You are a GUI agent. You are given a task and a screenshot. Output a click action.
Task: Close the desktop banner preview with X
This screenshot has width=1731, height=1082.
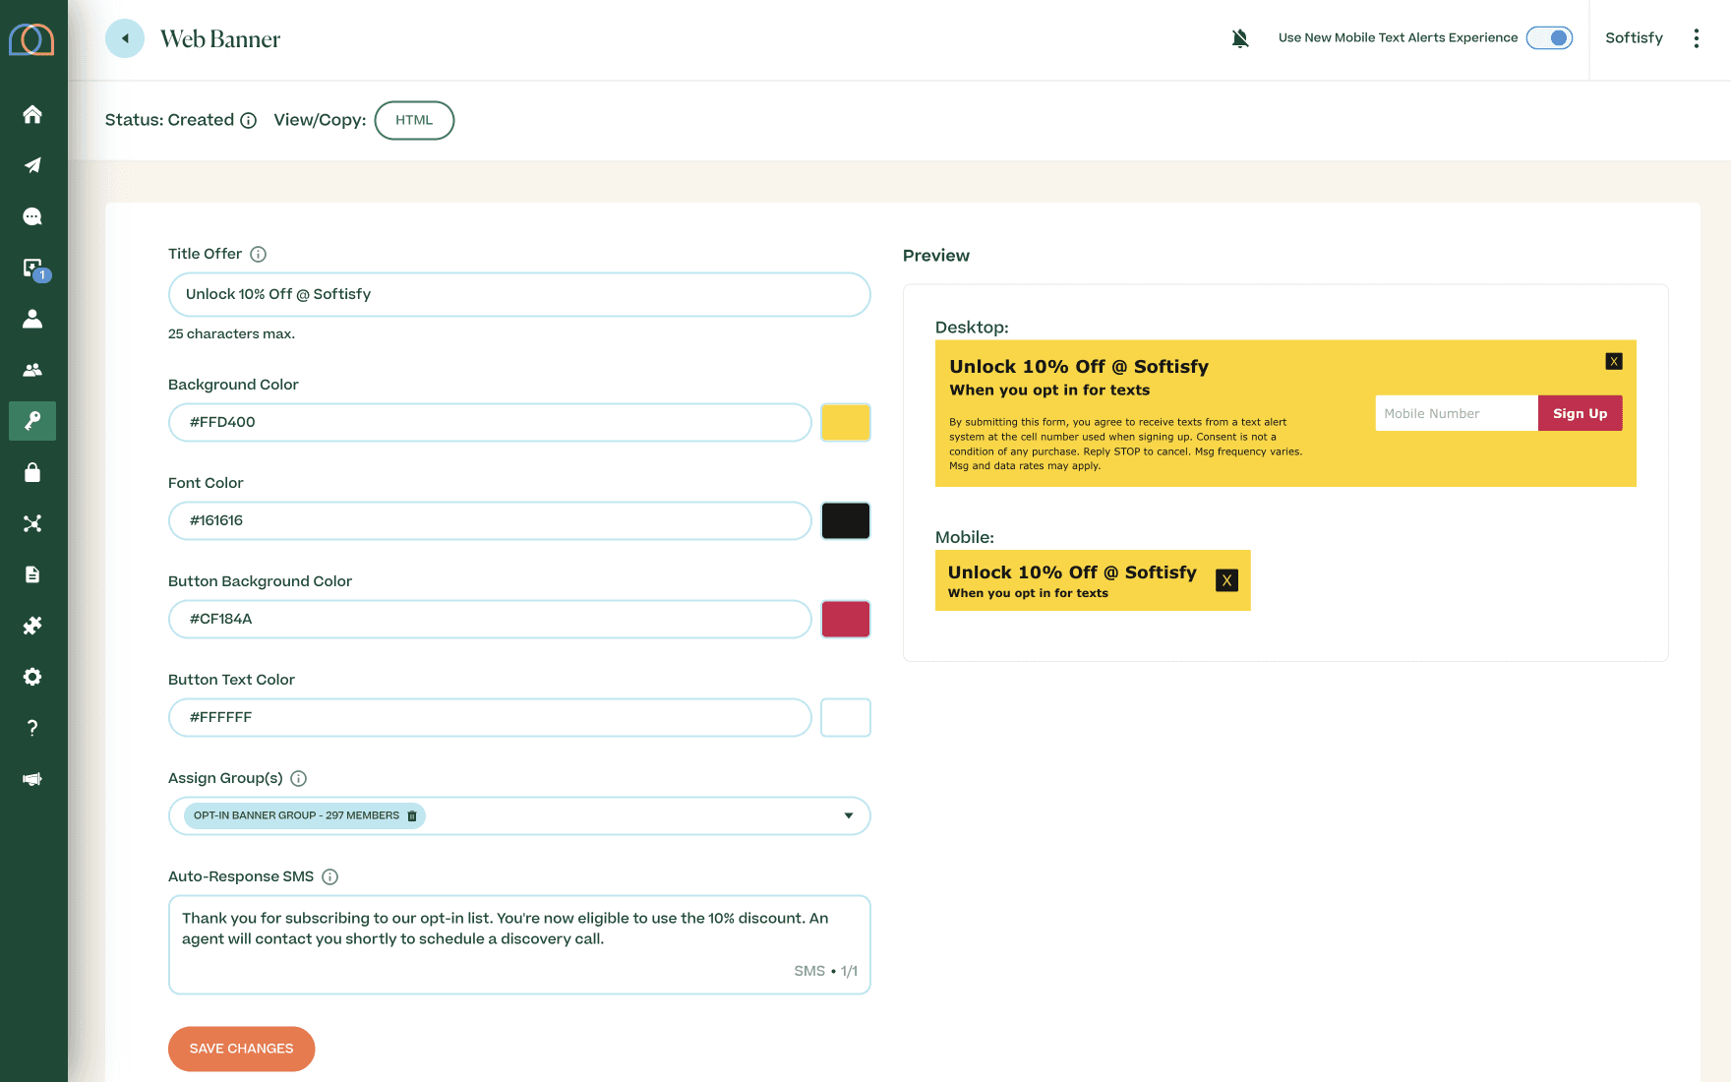[x=1614, y=361]
